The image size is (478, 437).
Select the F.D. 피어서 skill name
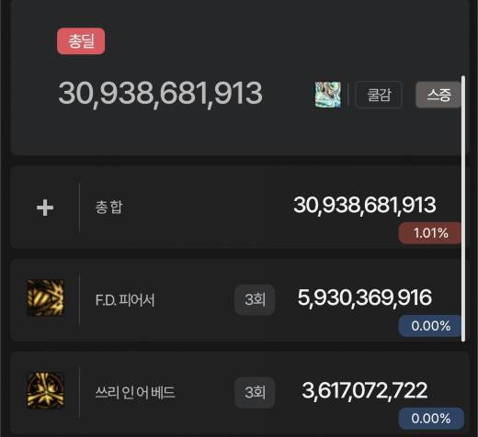tap(125, 300)
